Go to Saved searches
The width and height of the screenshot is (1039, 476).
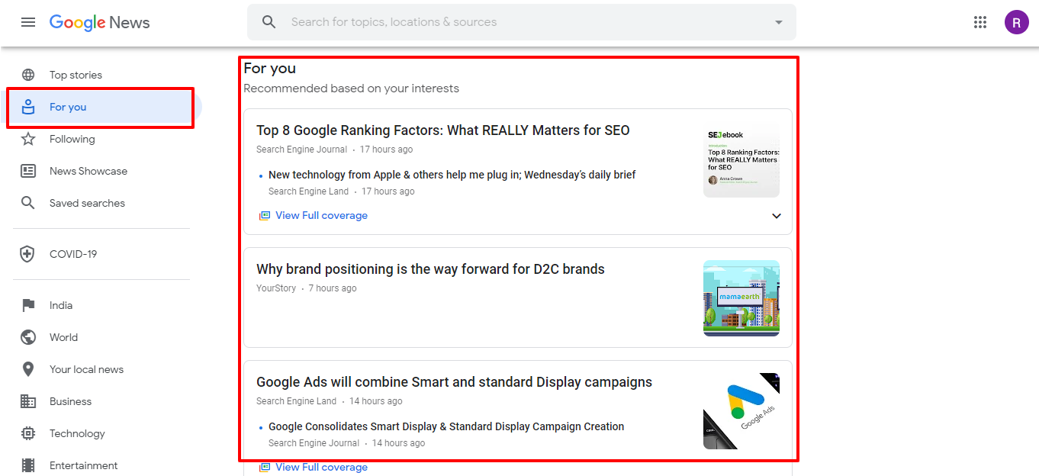tap(87, 203)
